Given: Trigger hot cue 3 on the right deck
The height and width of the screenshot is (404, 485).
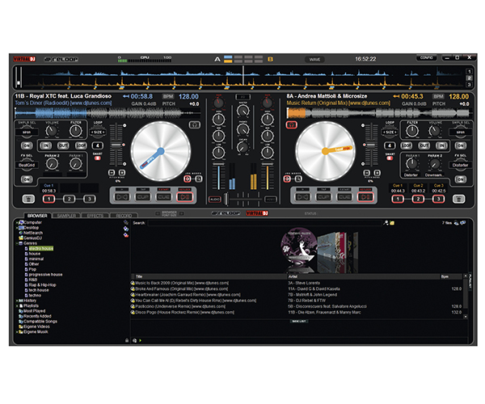Looking at the screenshot, I should click(439, 199).
